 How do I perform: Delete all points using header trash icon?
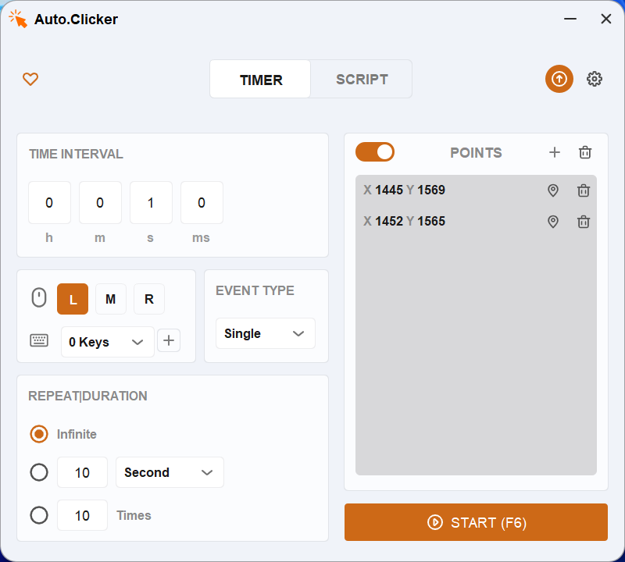click(585, 152)
